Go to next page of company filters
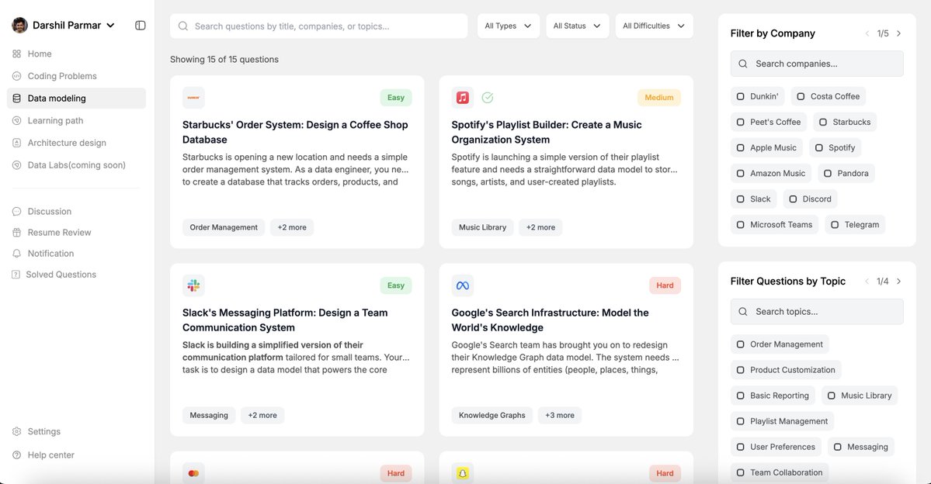 coord(899,34)
